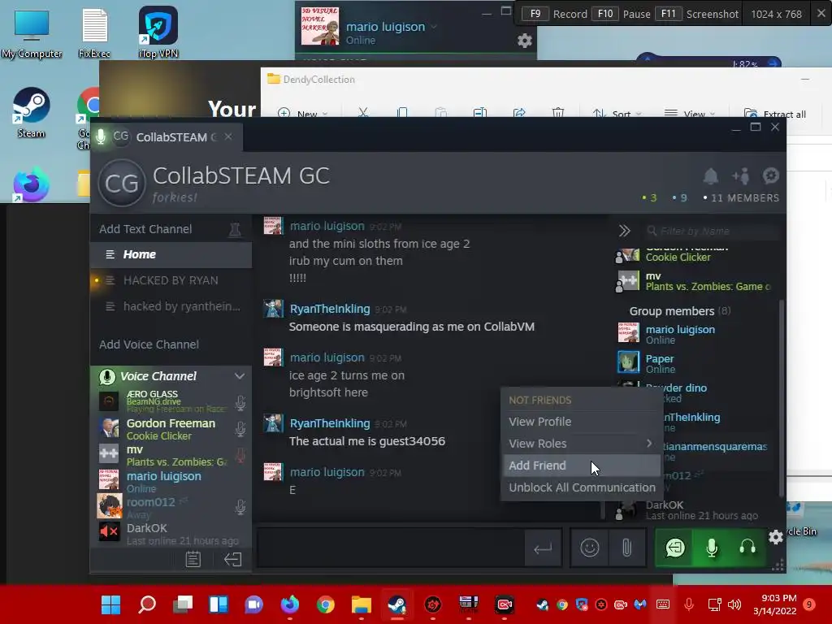Select the HACKED BY RYAN channel

171,280
